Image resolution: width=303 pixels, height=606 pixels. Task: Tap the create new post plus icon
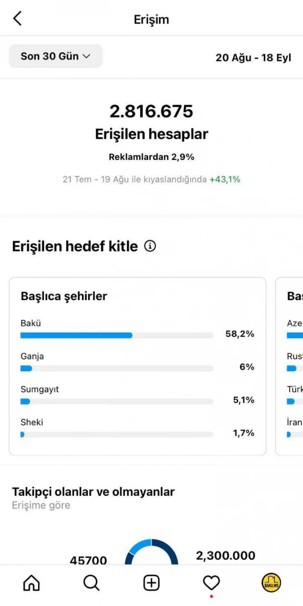click(x=151, y=583)
